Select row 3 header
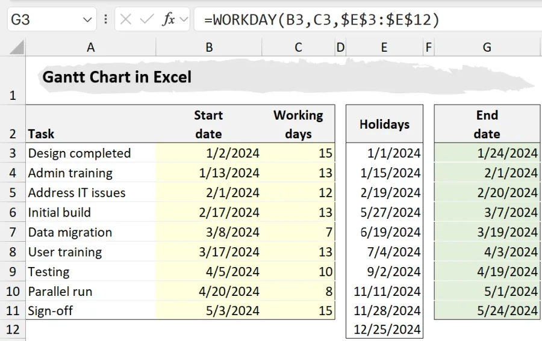Image resolution: width=542 pixels, height=341 pixels. pyautogui.click(x=13, y=153)
